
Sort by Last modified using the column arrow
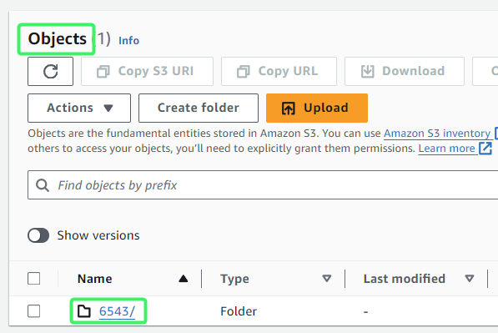pyautogui.click(x=470, y=279)
